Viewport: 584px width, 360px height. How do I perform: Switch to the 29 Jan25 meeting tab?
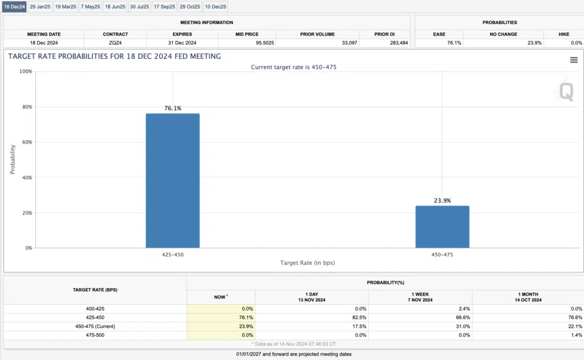[x=40, y=7]
